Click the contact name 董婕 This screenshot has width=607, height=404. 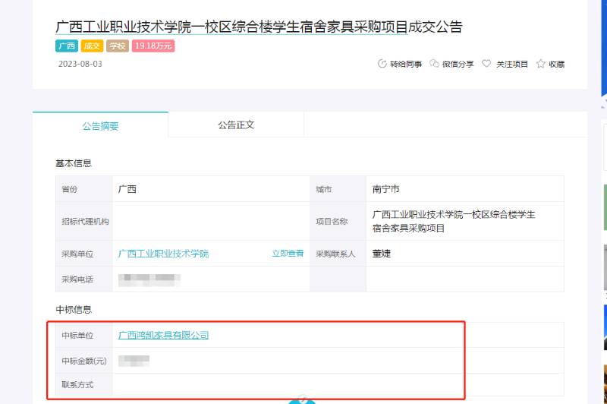tap(382, 254)
